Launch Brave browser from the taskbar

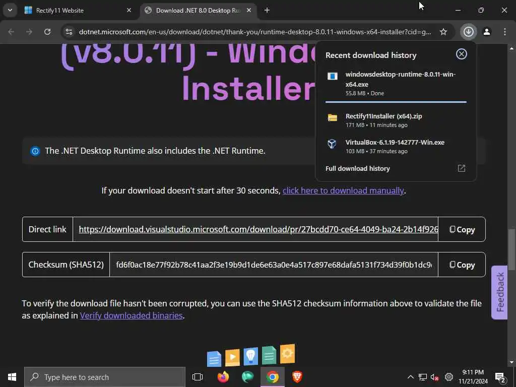(297, 377)
